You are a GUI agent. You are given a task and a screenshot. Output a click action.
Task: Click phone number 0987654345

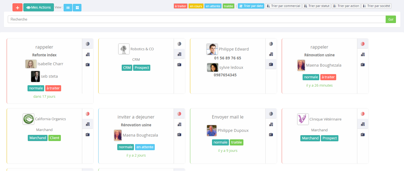point(225,75)
